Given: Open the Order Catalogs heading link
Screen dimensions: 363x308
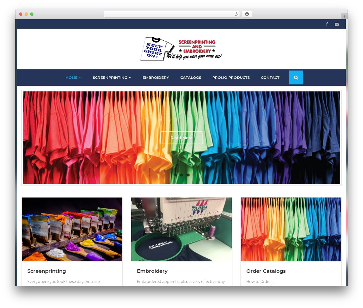Looking at the screenshot, I should (266, 271).
